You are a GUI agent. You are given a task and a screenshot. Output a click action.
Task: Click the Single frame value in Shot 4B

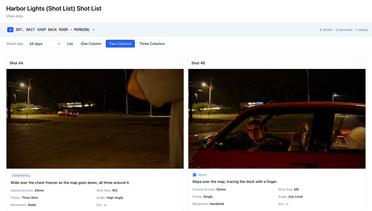(208, 196)
